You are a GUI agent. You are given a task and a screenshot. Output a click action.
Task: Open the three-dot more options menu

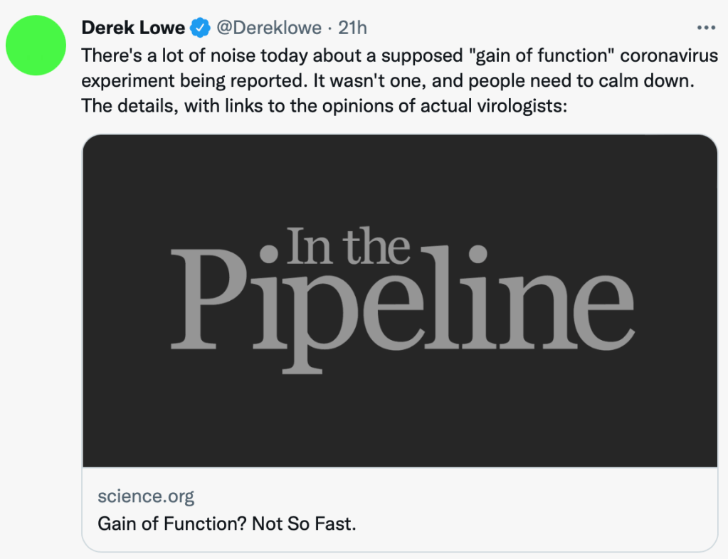coord(705,28)
